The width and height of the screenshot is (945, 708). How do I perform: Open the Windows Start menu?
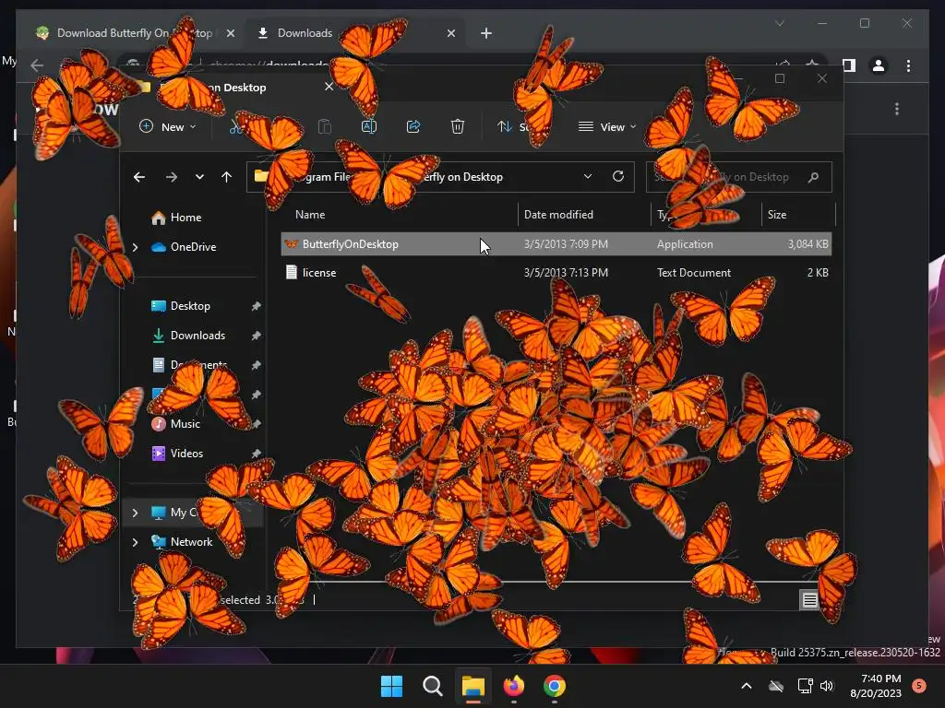coord(391,686)
